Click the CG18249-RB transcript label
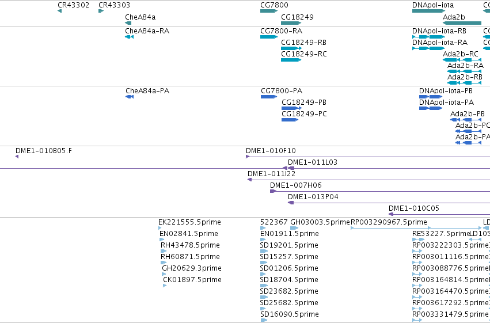490x323 pixels. (x=304, y=43)
